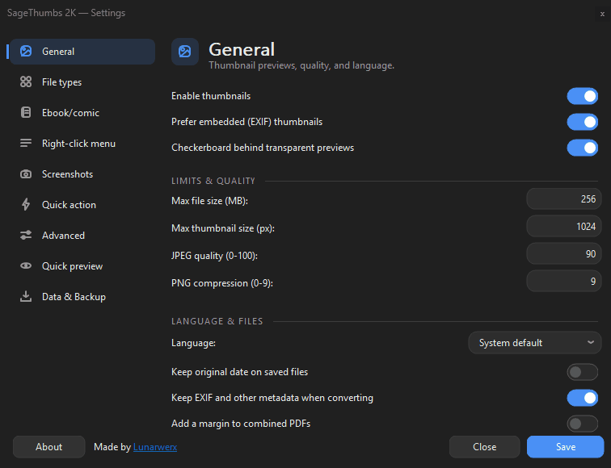Viewport: 611px width, 468px height.
Task: Click the Screenshots camera icon
Action: click(x=26, y=174)
